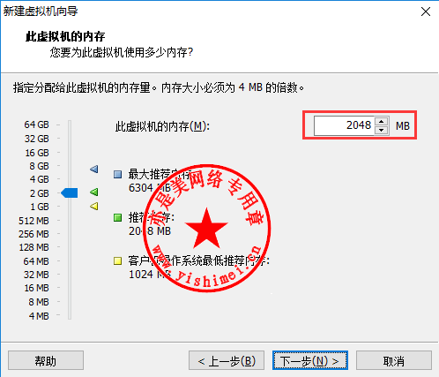Cancel the wizard with 取消 button

click(394, 360)
